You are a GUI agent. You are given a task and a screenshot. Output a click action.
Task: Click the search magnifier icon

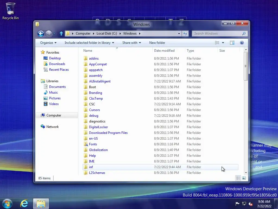pos(244,33)
